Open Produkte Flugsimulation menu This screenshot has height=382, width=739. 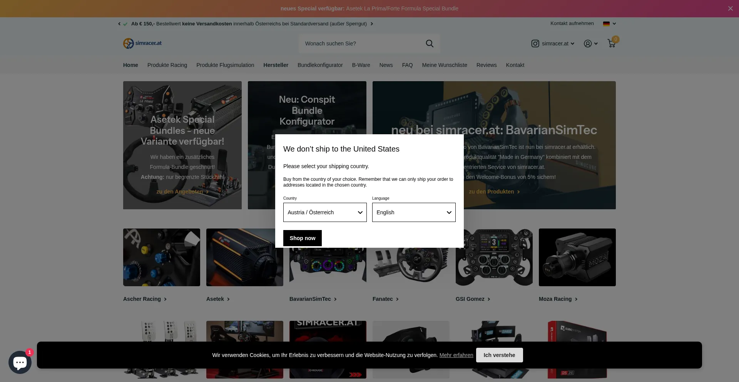tap(225, 65)
